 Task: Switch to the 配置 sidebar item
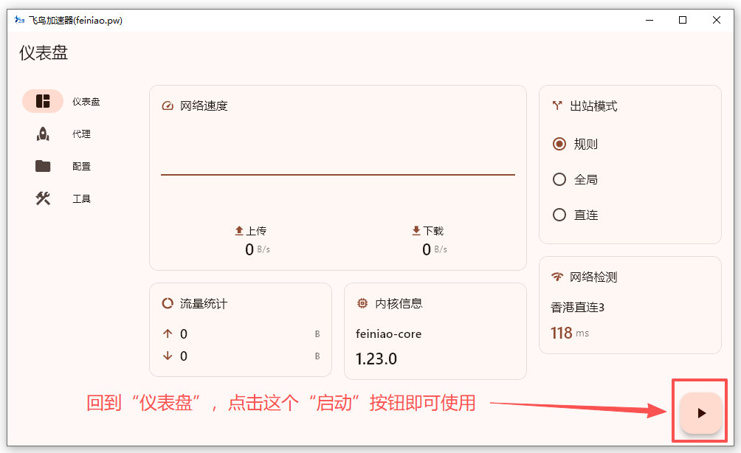(81, 167)
